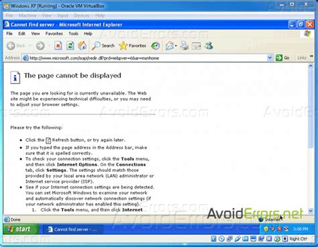This screenshot has height=247, width=318.
Task: Print the page using printer icon
Action: [x=184, y=46]
